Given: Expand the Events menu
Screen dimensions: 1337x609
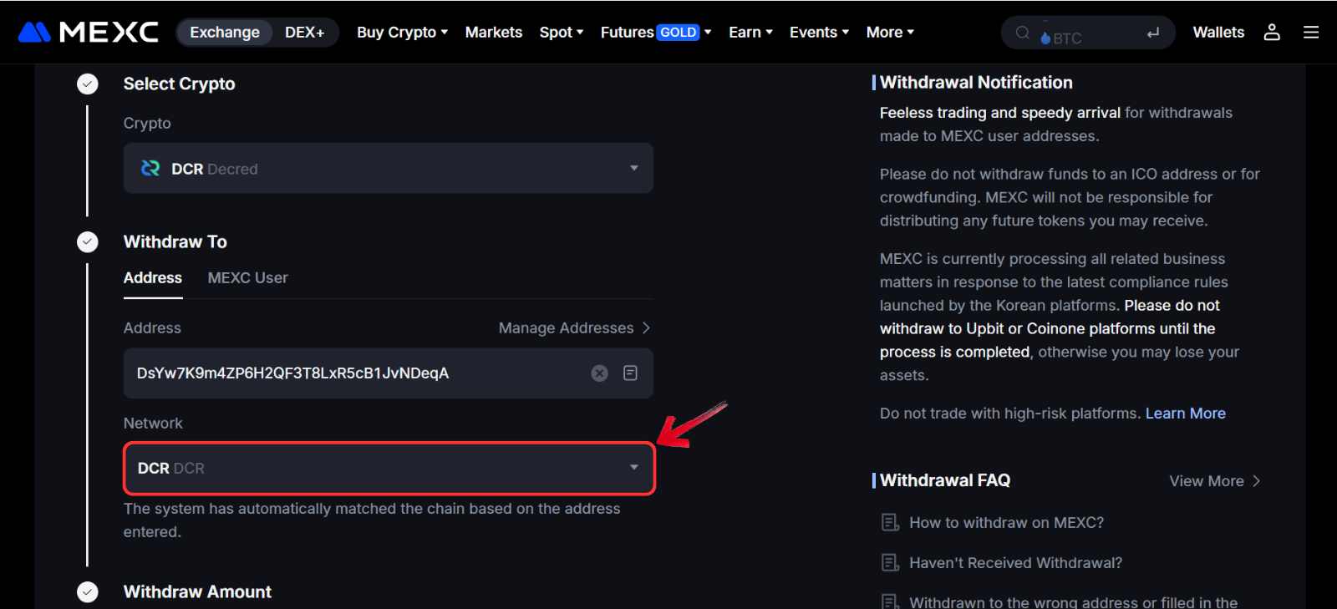Looking at the screenshot, I should pyautogui.click(x=819, y=32).
